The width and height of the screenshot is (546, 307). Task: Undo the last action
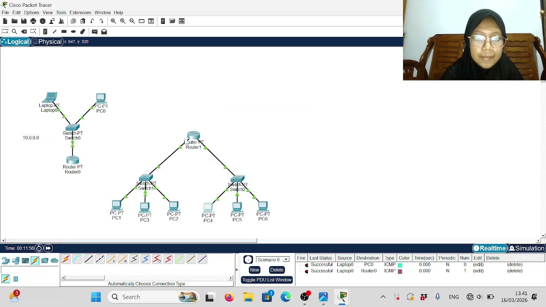pos(92,21)
